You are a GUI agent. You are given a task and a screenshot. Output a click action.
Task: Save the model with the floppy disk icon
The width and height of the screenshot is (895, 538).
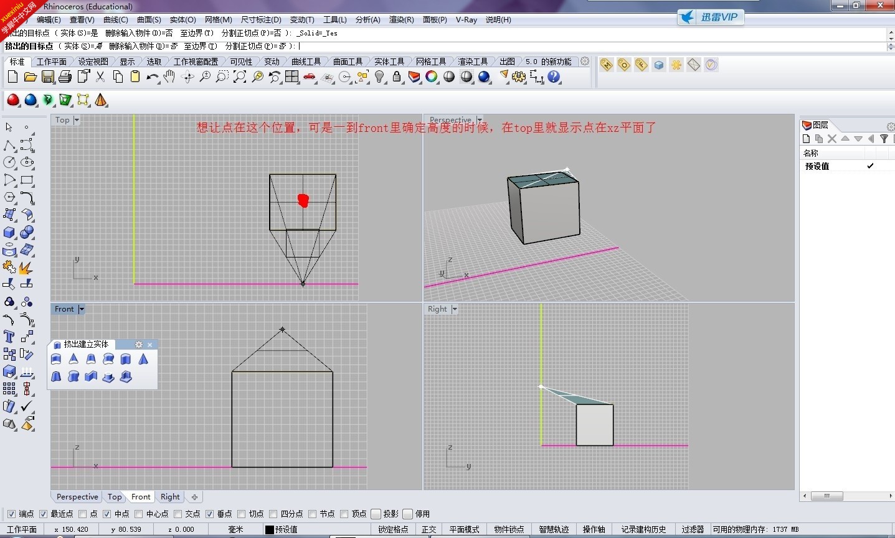pyautogui.click(x=47, y=77)
